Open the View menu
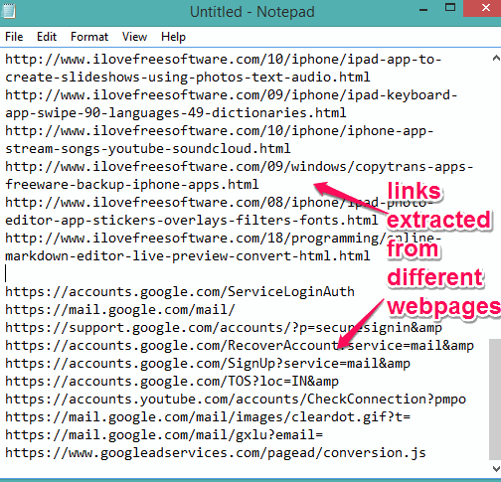501x482 pixels. coord(134,37)
